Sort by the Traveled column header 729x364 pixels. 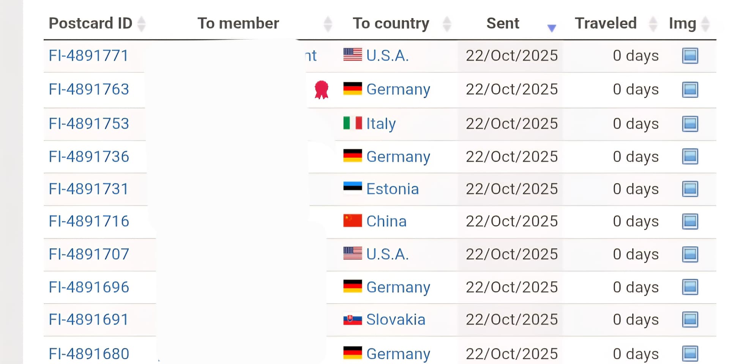pos(606,24)
